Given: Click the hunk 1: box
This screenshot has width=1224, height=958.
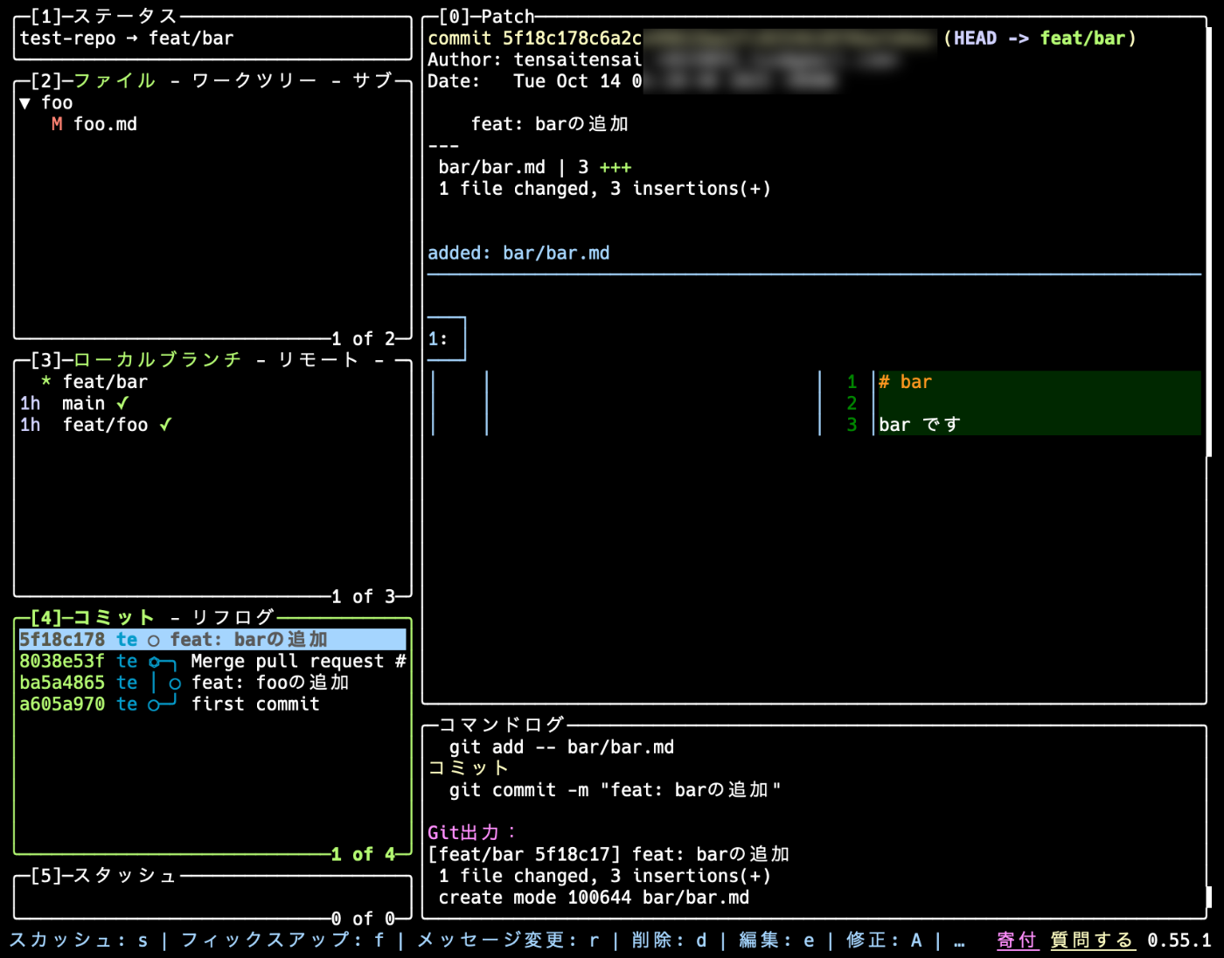Looking at the screenshot, I should click(446, 339).
